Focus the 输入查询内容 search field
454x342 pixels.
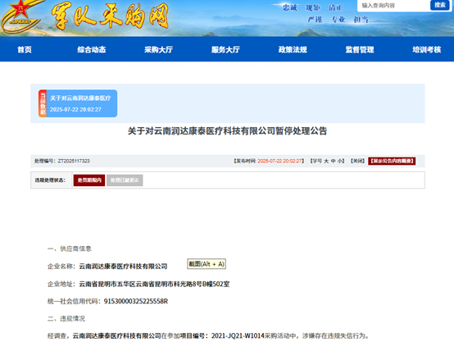[394, 6]
